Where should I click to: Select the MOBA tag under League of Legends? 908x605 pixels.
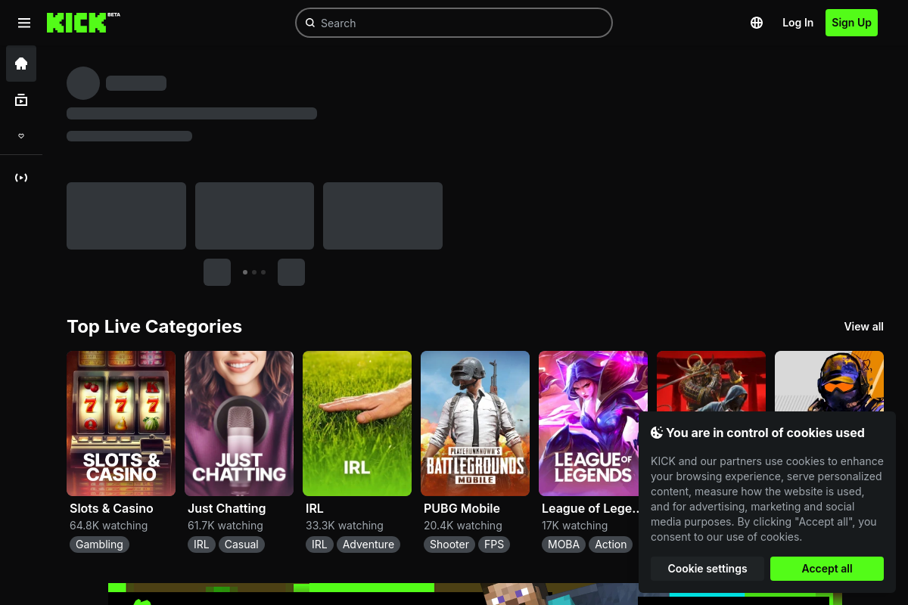564,544
